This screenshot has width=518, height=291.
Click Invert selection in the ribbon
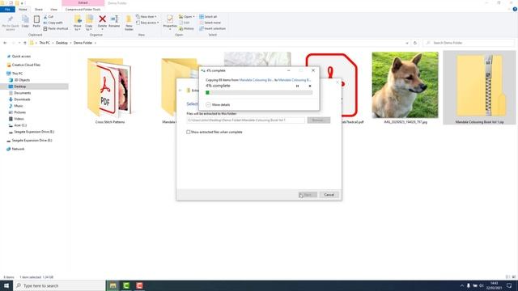pos(212,29)
